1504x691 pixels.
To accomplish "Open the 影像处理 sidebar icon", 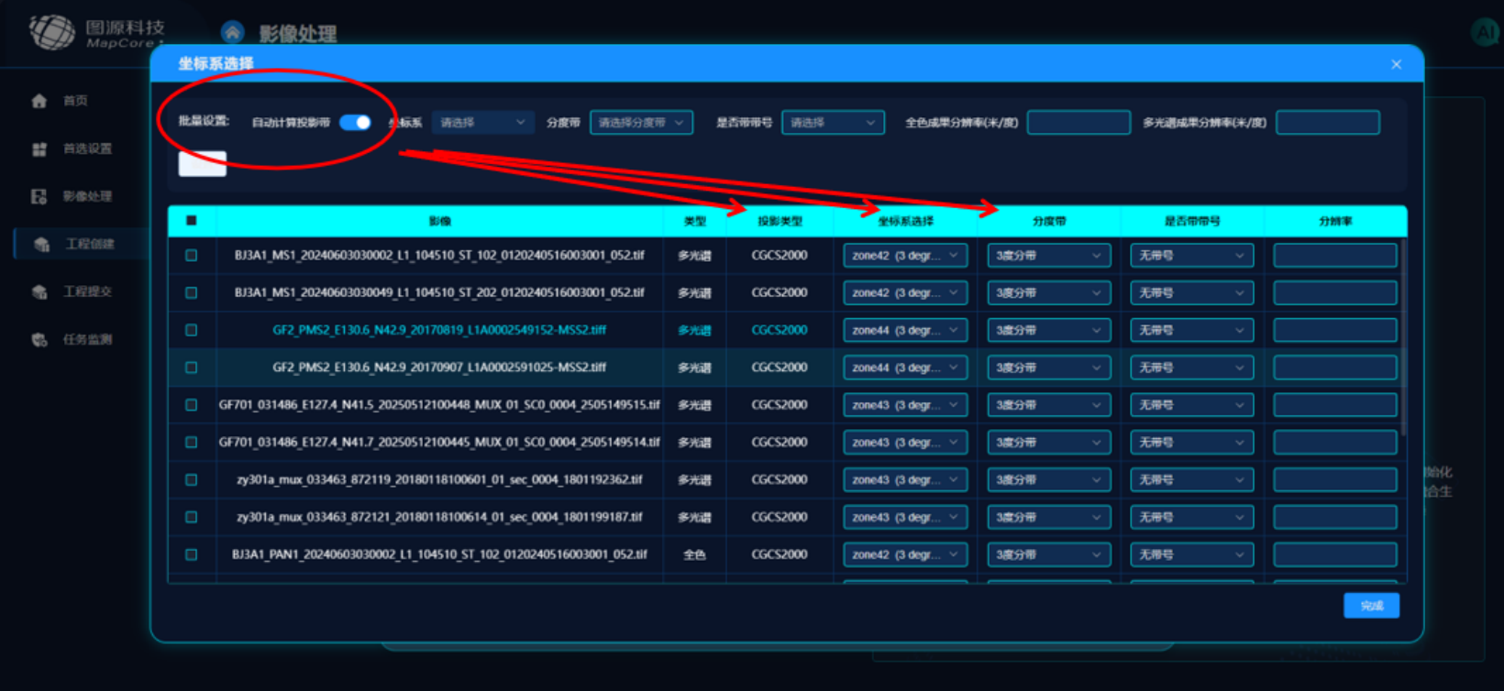I will (39, 196).
